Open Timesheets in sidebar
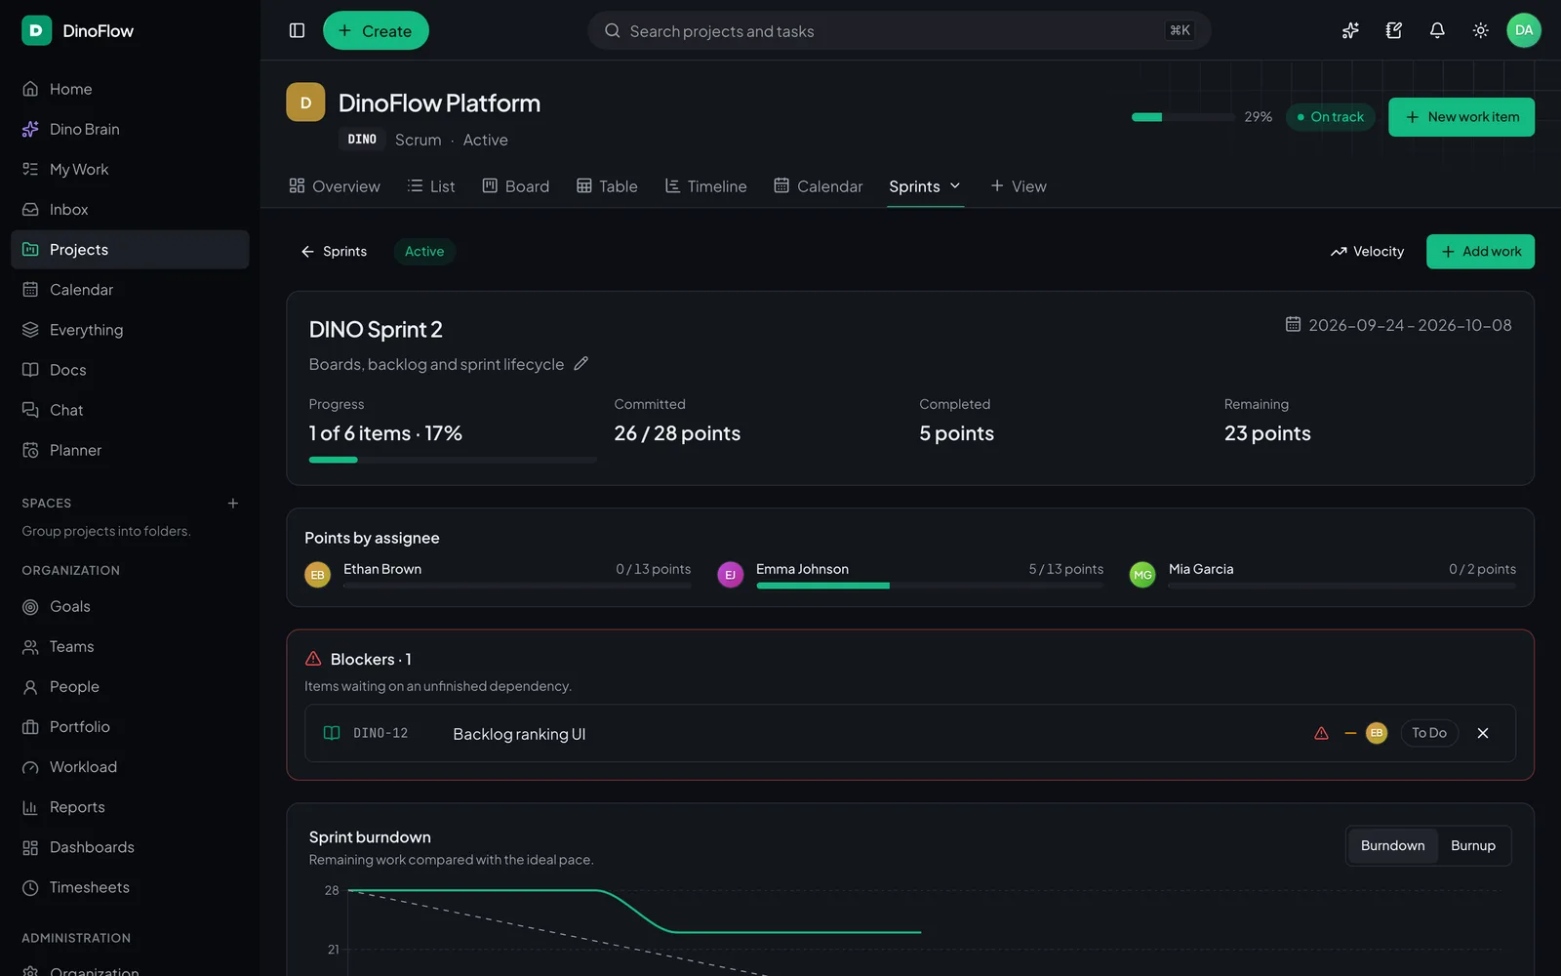1561x976 pixels. (130, 887)
